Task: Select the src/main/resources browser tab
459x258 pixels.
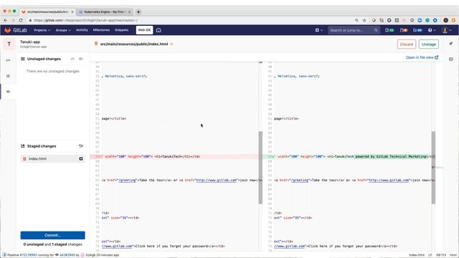Action: 48,11
